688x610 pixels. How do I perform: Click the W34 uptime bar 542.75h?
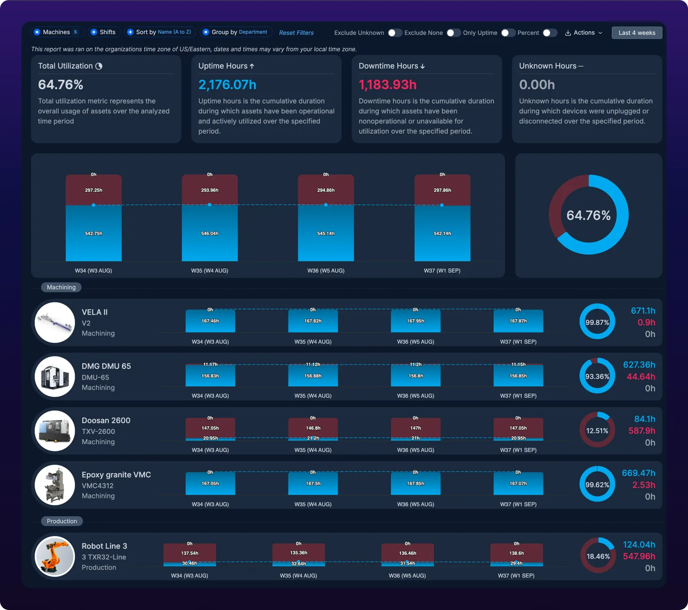click(94, 233)
